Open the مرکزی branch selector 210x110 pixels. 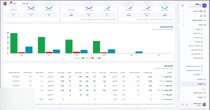(23, 3)
